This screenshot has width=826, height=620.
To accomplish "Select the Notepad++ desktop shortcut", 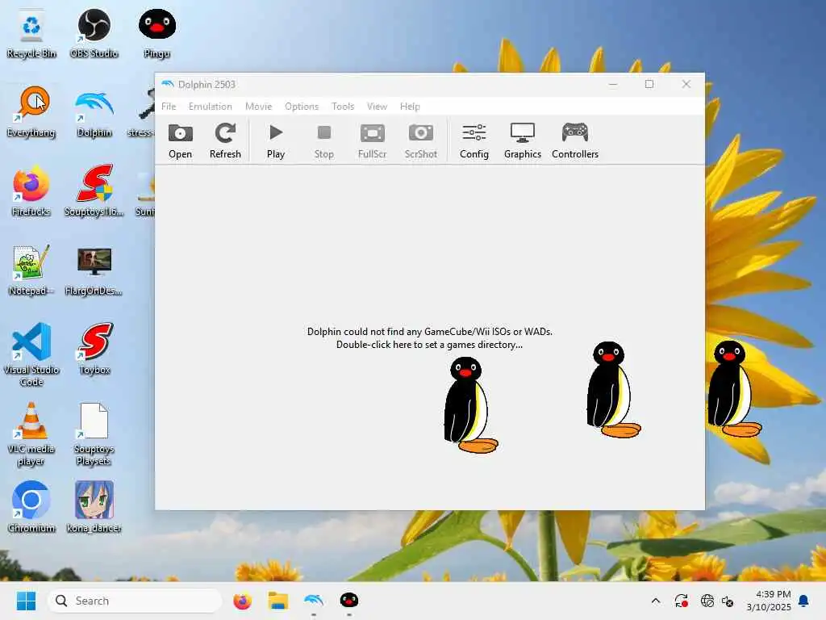I will [31, 271].
